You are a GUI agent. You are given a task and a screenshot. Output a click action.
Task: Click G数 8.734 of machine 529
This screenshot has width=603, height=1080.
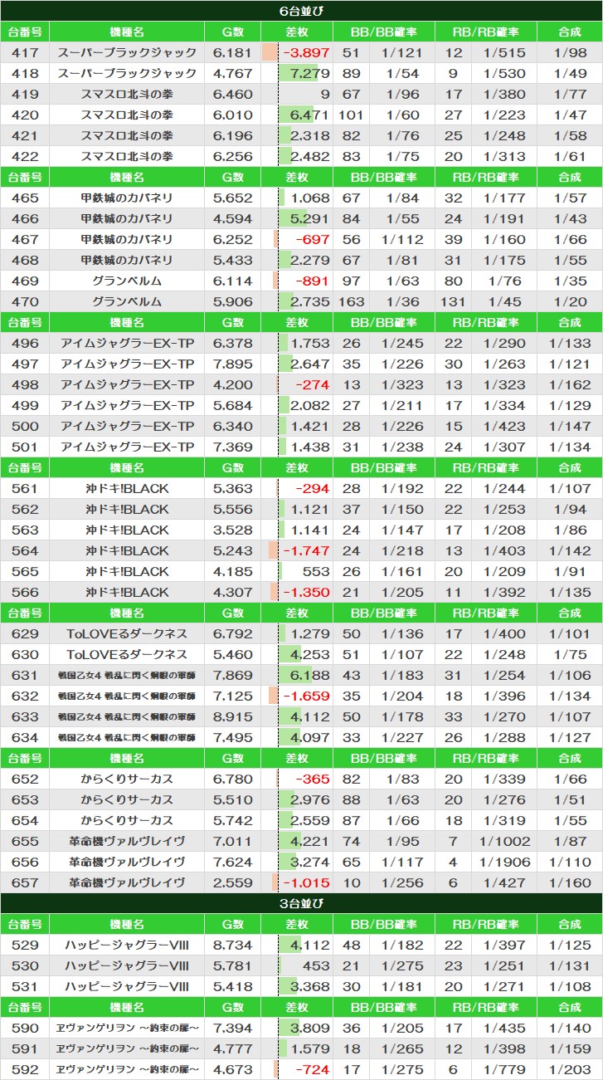pyautogui.click(x=232, y=945)
